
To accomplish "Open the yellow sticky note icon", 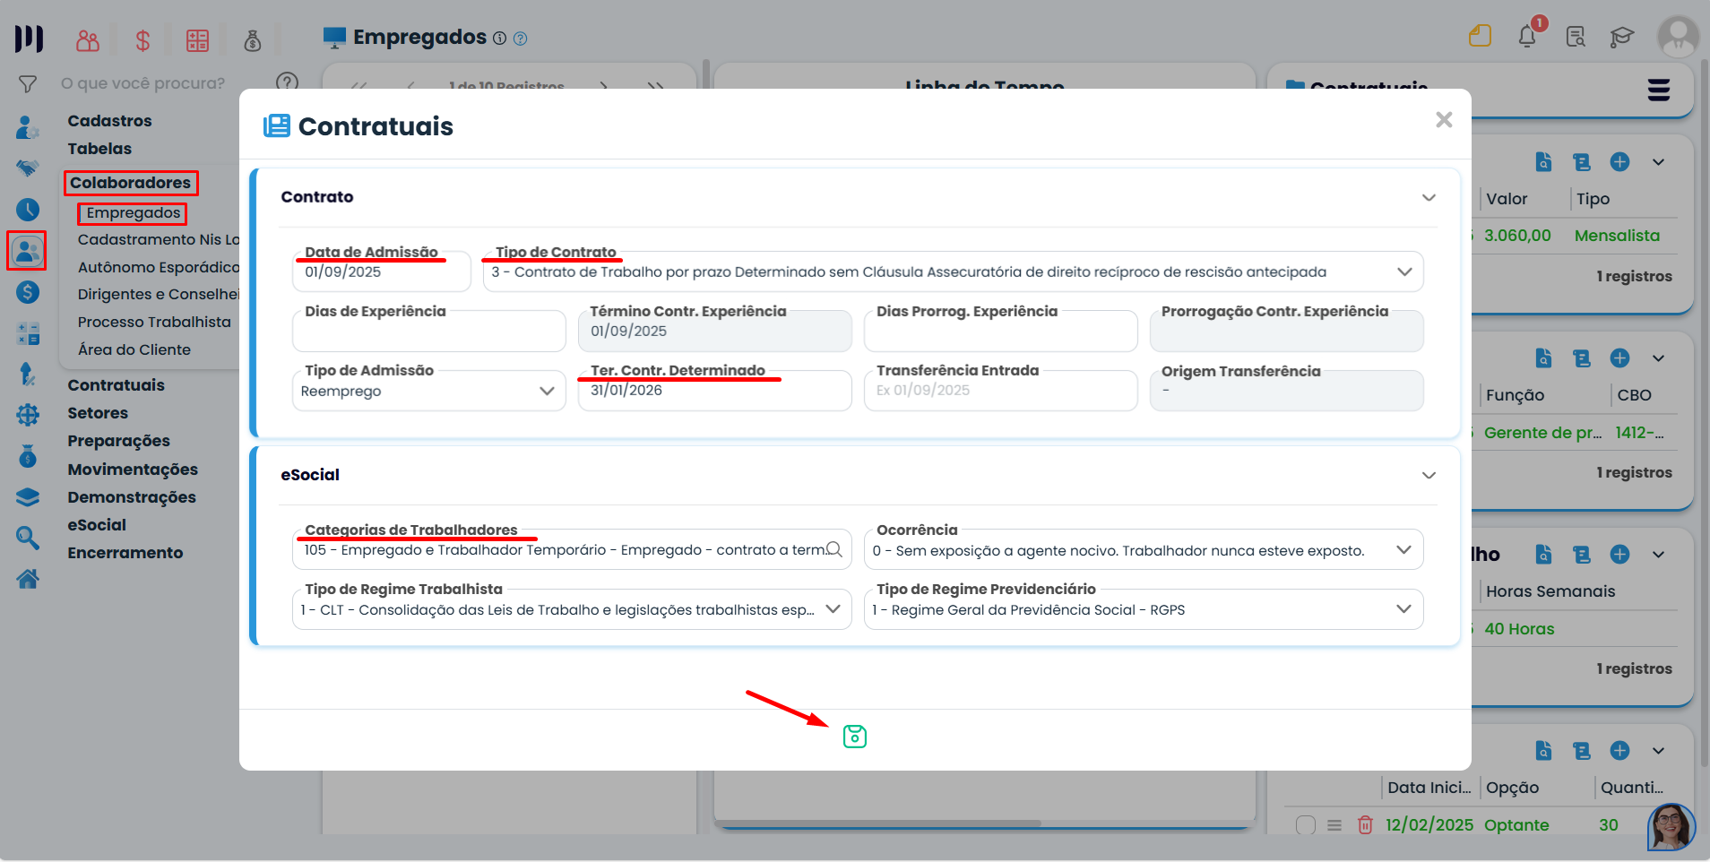I will pyautogui.click(x=1480, y=36).
